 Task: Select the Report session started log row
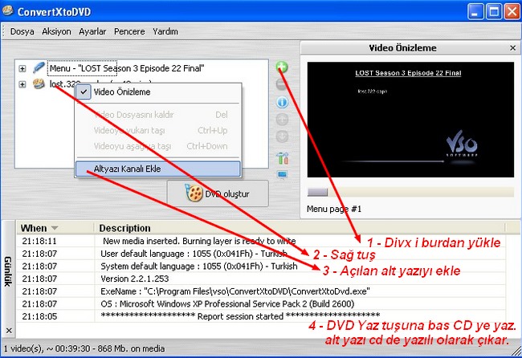click(261, 316)
